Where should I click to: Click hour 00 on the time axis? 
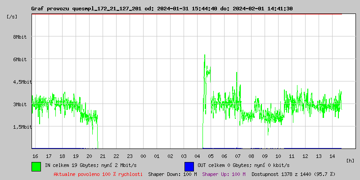point(143,156)
